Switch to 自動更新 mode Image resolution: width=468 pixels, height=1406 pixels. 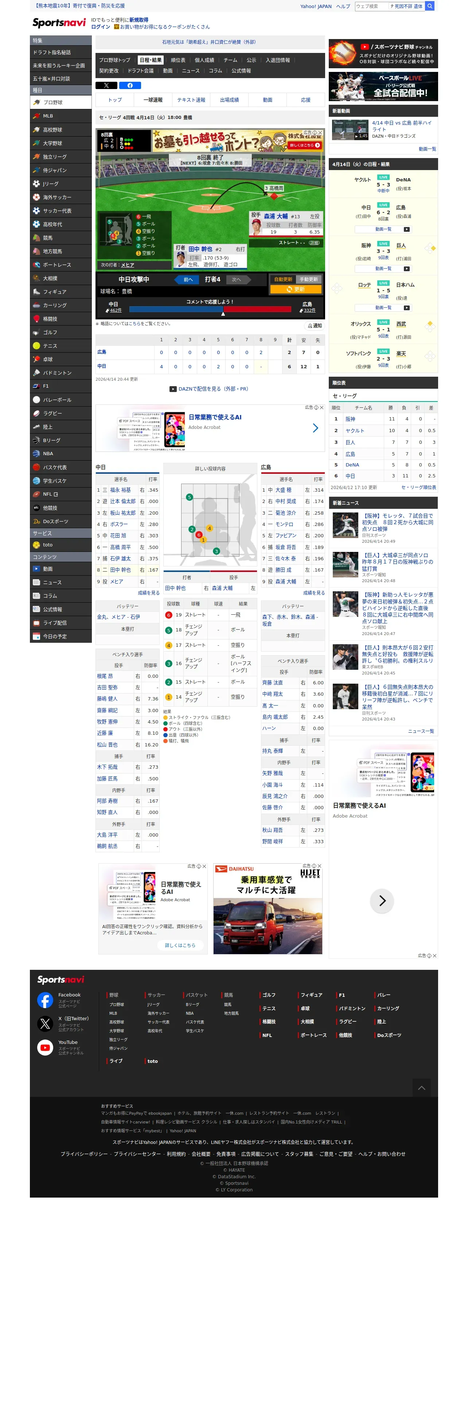point(283,280)
